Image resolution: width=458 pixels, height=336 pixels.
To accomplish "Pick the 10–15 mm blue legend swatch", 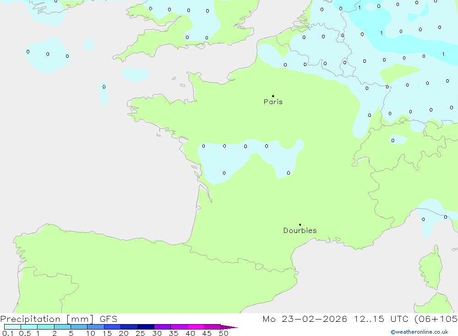I will [x=96, y=327].
